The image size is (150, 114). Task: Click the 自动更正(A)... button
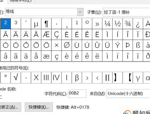coord(10,107)
